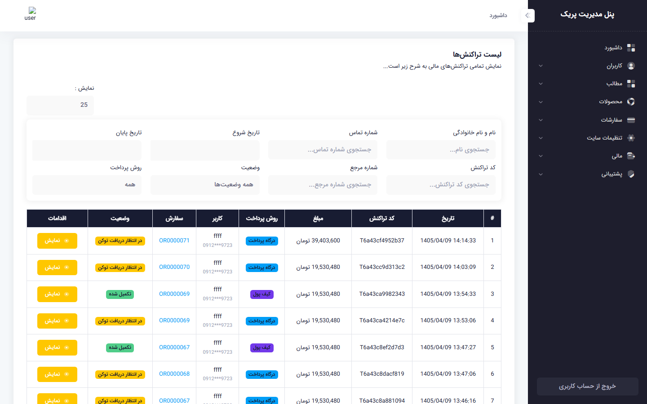Image resolution: width=647 pixels, height=404 pixels.
Task: Open order link OR0000071
Action: coord(174,241)
